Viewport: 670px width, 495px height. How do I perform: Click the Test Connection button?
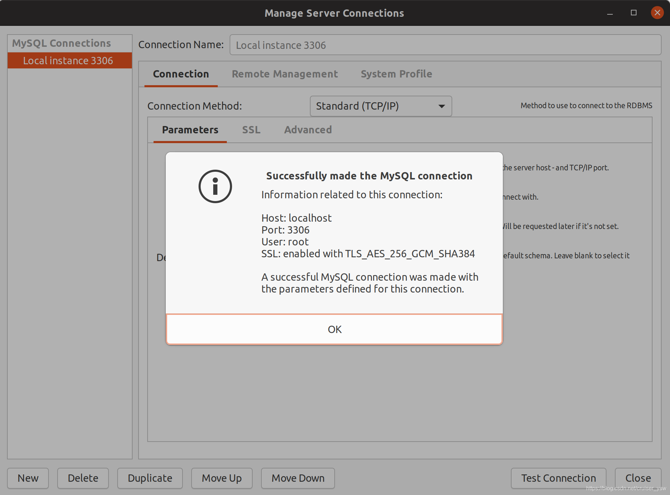click(x=559, y=478)
